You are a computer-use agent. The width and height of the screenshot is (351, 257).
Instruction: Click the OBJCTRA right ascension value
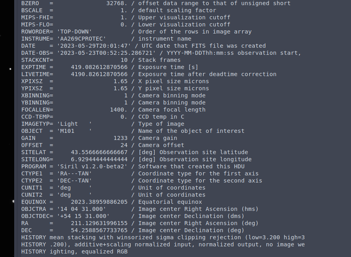click(x=82, y=209)
